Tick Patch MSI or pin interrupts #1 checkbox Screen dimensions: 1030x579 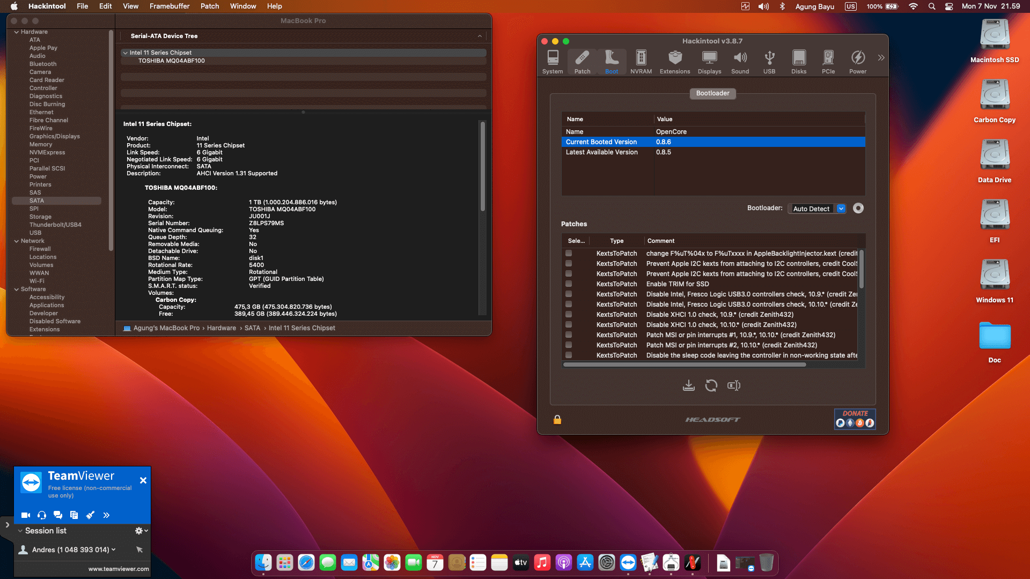pos(569,335)
